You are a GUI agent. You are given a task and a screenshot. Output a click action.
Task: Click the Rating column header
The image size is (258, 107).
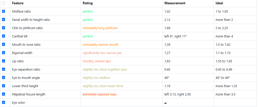click(x=88, y=3)
